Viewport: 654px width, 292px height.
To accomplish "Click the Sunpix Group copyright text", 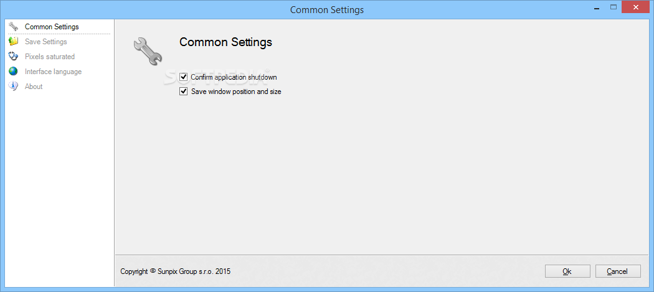I will pyautogui.click(x=175, y=271).
